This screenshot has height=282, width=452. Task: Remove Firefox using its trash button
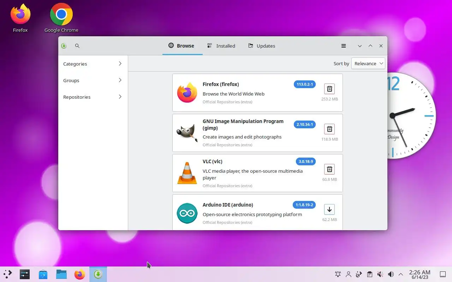[x=329, y=89]
